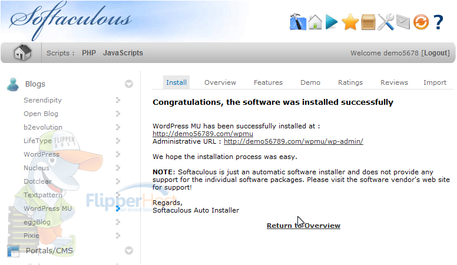
Task: Click the blue play demos icon
Action: click(x=332, y=22)
